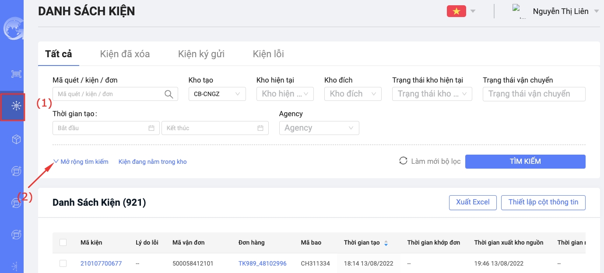Switch to the Kiện lỗi tab

point(268,54)
